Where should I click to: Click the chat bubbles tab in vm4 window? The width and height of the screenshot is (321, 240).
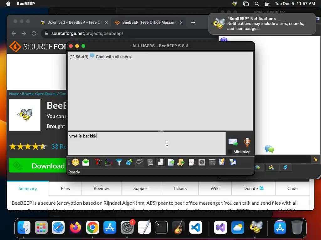[258, 167]
